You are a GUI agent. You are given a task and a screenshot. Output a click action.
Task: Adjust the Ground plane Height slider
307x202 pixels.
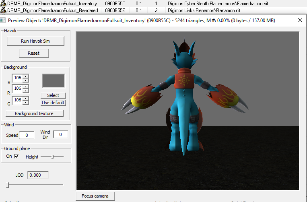pos(52,157)
